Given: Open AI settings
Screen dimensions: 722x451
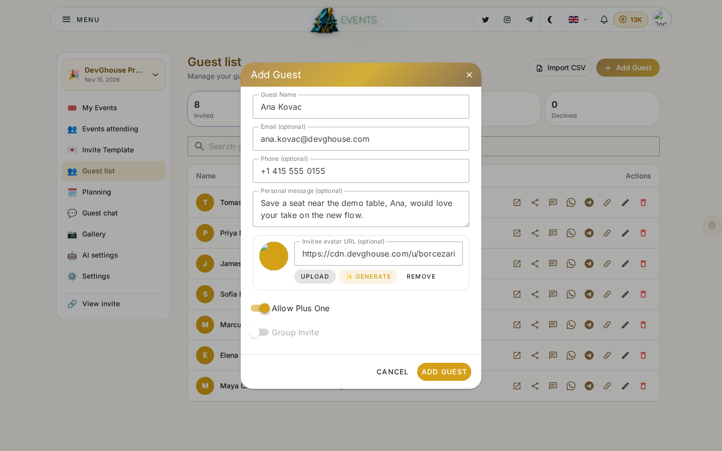Looking at the screenshot, I should 114,255.
